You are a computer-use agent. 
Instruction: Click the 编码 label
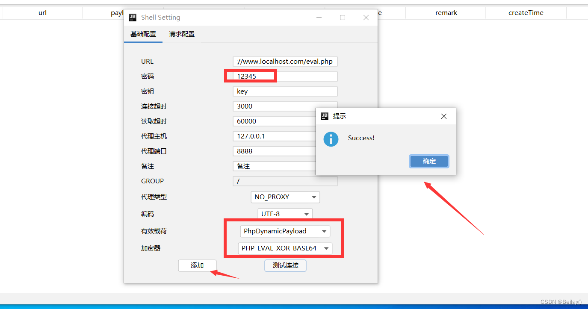pos(148,214)
